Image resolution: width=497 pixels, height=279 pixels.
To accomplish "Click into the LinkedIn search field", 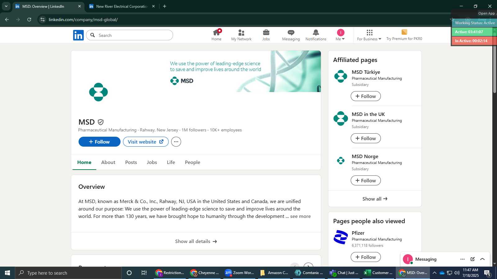I will tap(130, 35).
